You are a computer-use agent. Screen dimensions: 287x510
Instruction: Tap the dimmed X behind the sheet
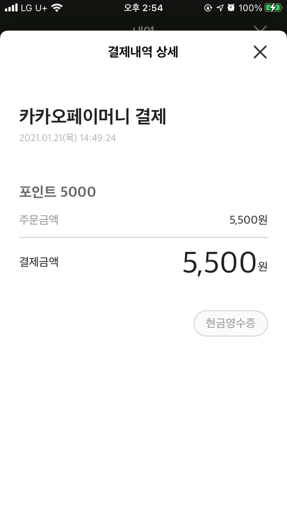coord(260,28)
